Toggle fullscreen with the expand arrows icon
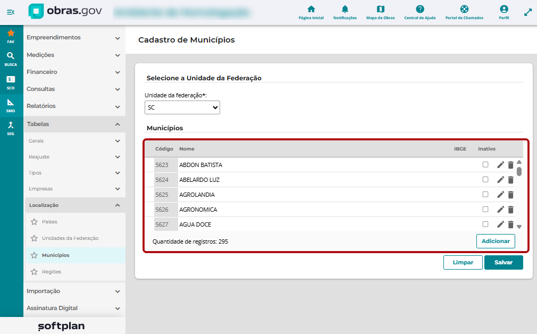 (x=528, y=12)
